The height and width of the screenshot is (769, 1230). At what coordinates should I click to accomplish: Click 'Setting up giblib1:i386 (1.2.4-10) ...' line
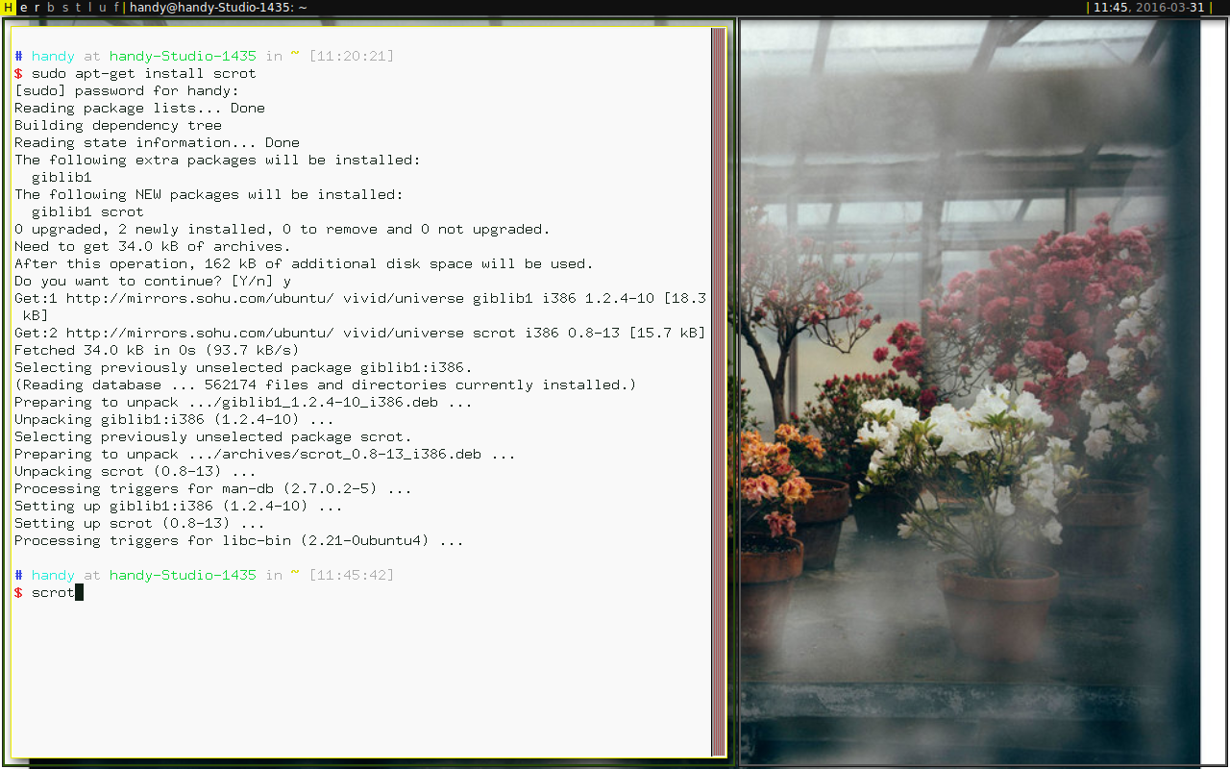pyautogui.click(x=179, y=507)
